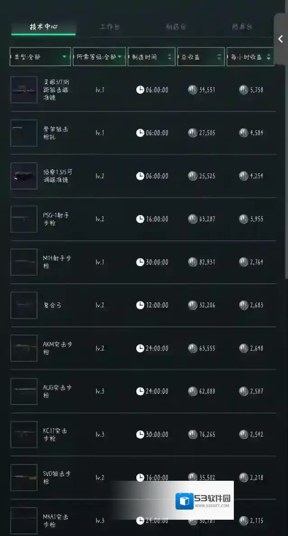This screenshot has width=288, height=536.
Task: Switch to the 制药台 tab
Action: point(176,27)
